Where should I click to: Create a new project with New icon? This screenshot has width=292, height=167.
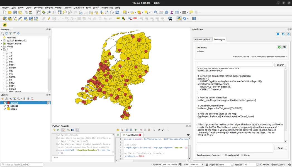pos(4,13)
